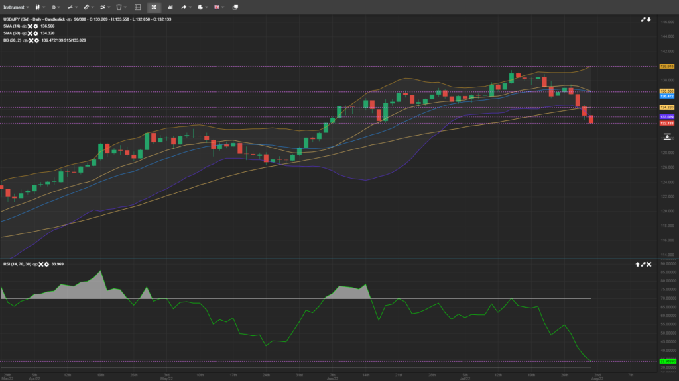The height and width of the screenshot is (381, 679).
Task: Open settings gear for RSI indicator
Action: [46, 264]
